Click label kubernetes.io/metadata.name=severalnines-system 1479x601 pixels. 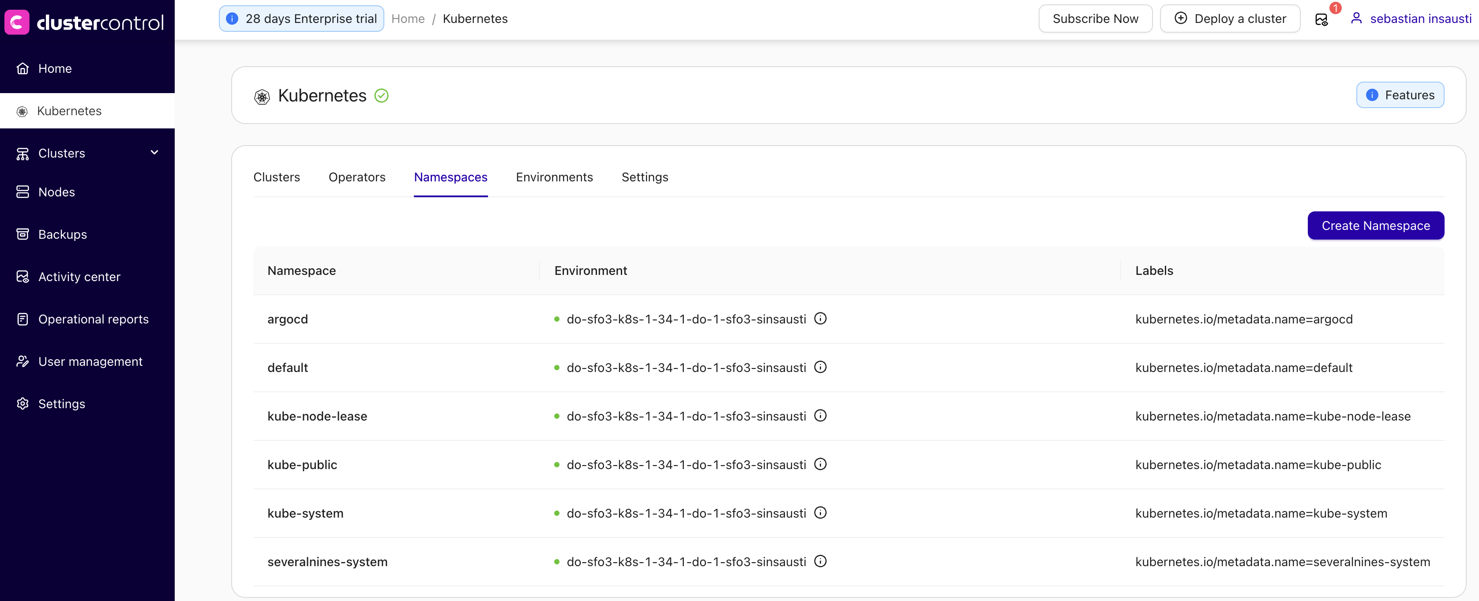click(x=1283, y=562)
